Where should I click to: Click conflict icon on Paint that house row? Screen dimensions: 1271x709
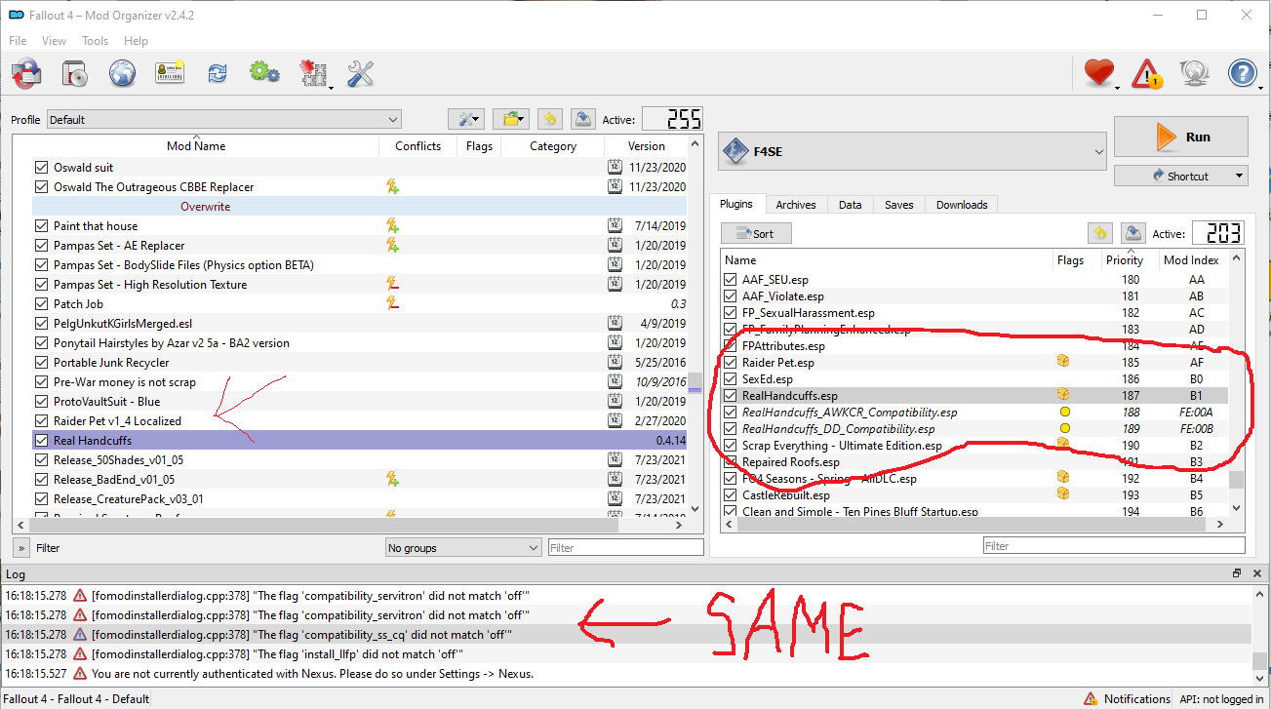click(x=392, y=225)
